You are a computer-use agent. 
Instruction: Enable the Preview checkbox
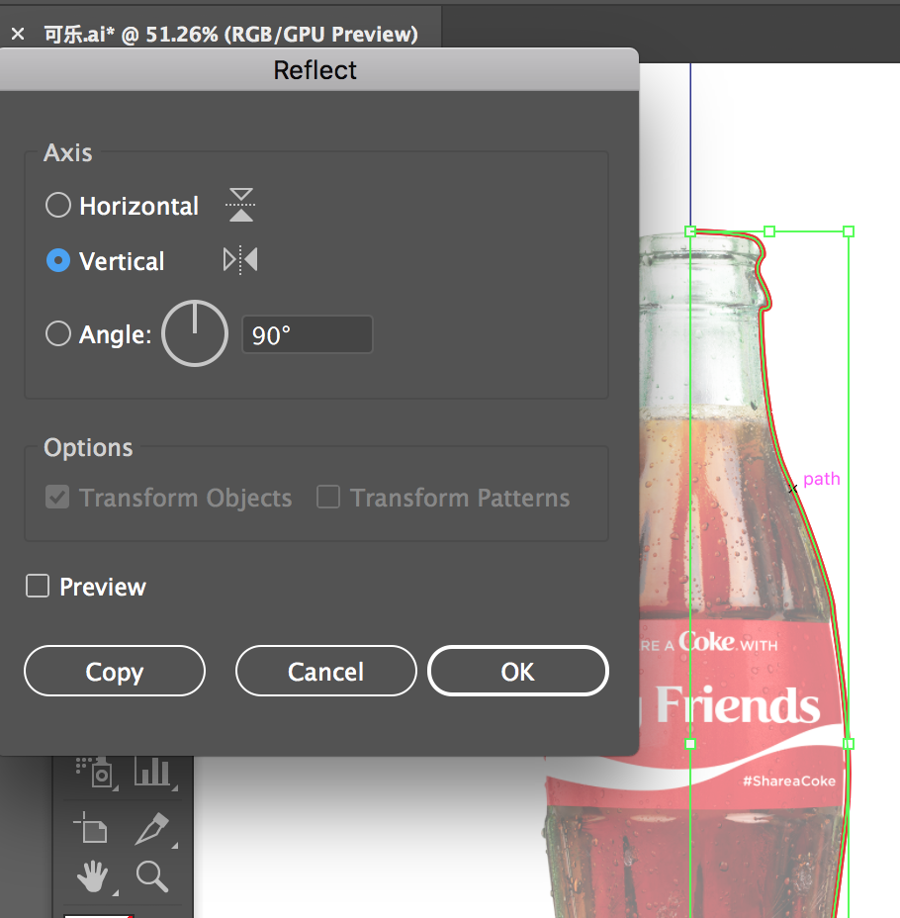(x=38, y=587)
